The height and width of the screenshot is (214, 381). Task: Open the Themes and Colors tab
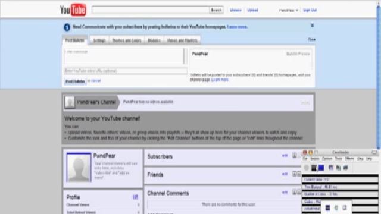pos(127,40)
